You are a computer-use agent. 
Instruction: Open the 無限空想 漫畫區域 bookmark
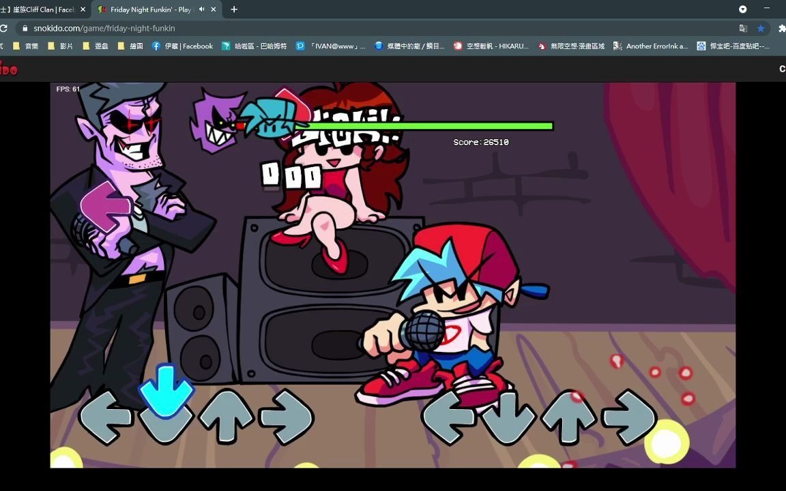pyautogui.click(x=572, y=46)
